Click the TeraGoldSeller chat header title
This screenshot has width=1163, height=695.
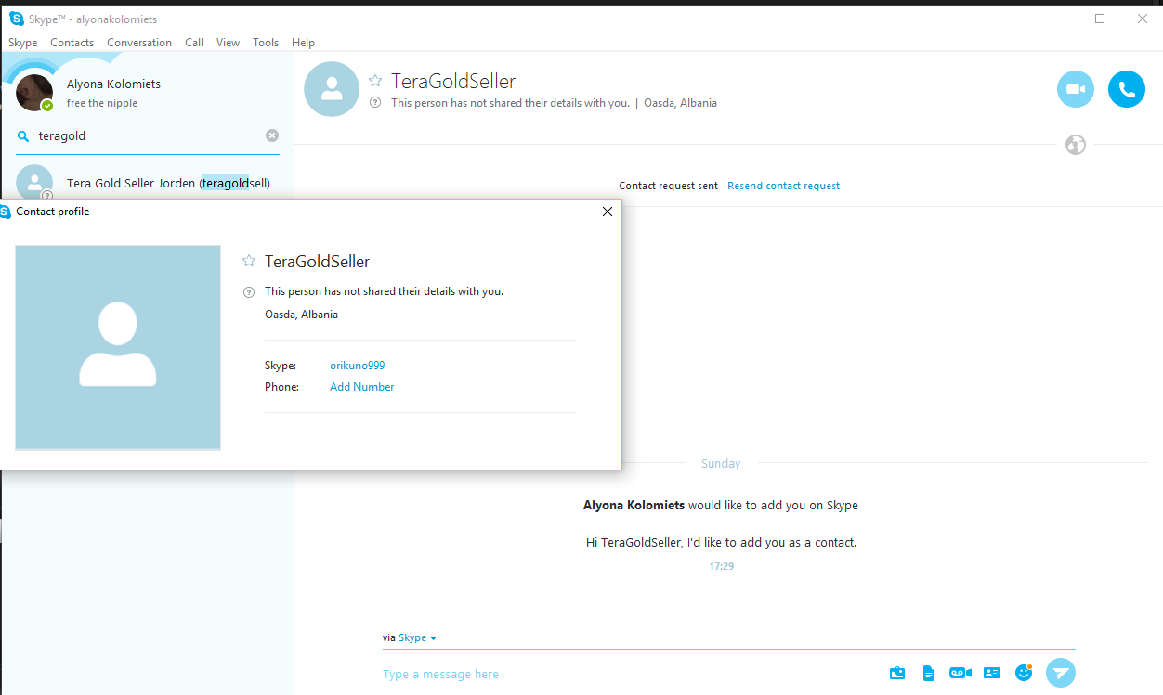453,81
